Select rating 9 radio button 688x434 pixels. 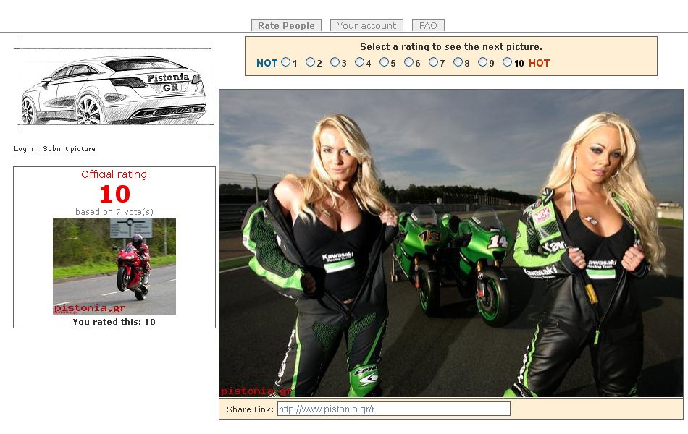482,62
